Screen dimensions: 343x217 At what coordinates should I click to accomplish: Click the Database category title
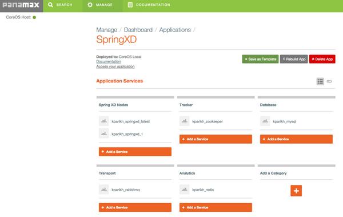click(268, 105)
